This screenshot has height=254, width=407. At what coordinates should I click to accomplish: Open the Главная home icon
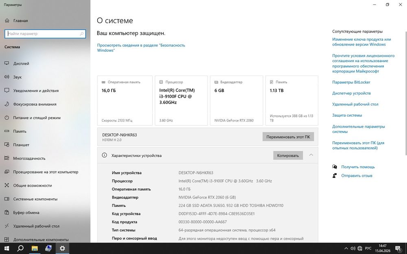click(x=7, y=20)
